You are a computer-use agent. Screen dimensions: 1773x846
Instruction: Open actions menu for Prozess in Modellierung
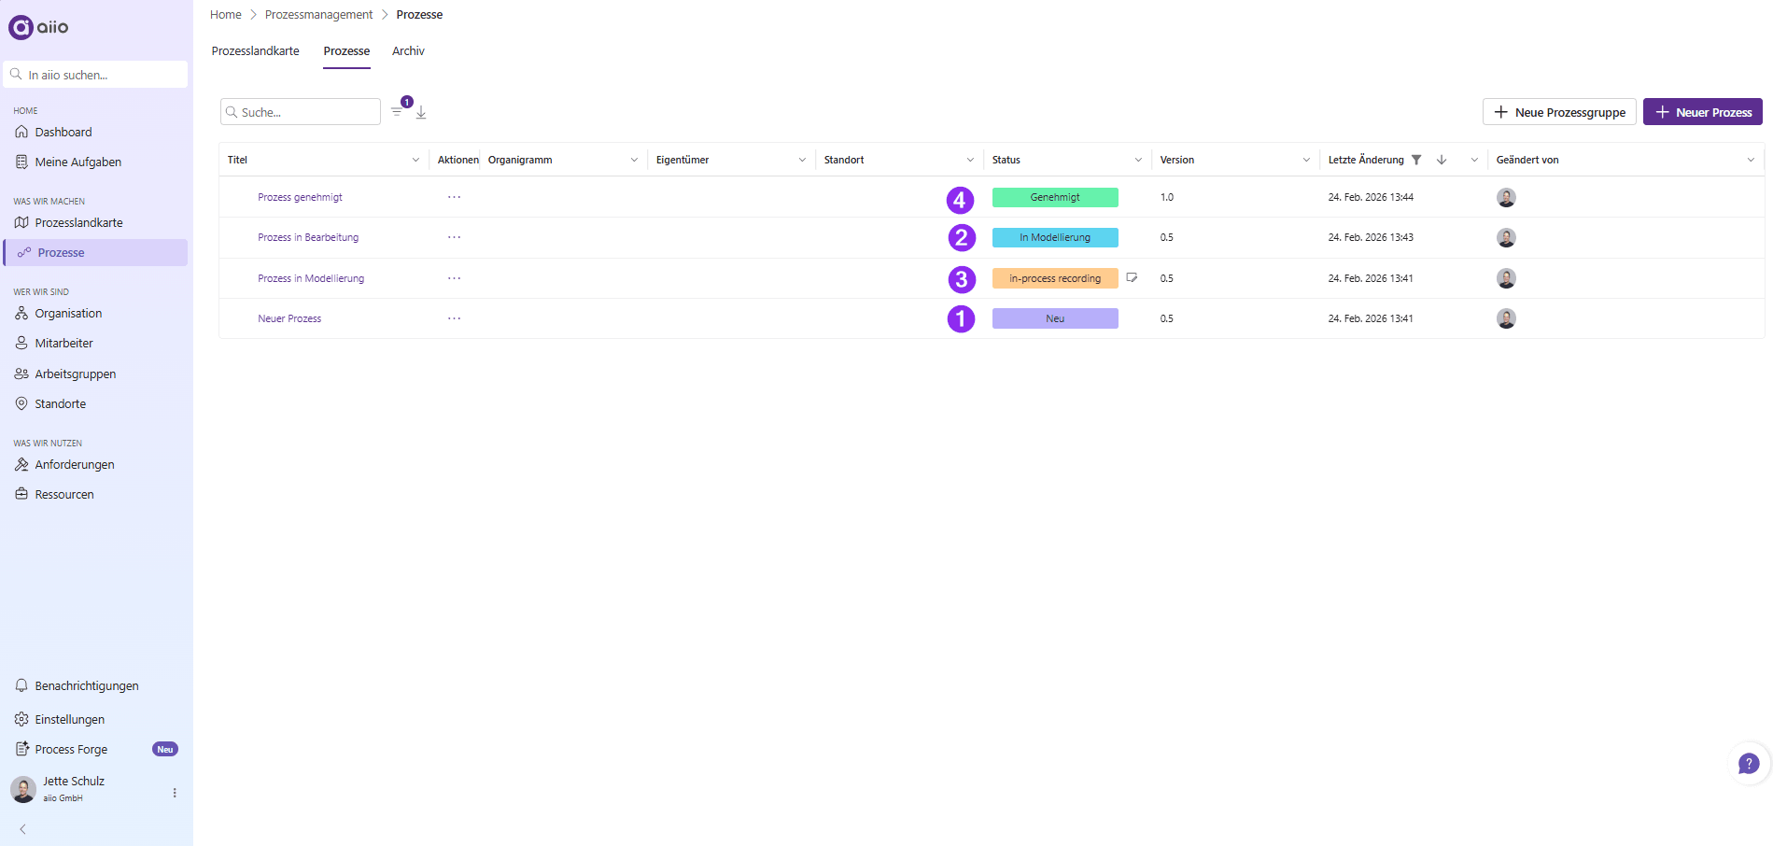pyautogui.click(x=454, y=278)
